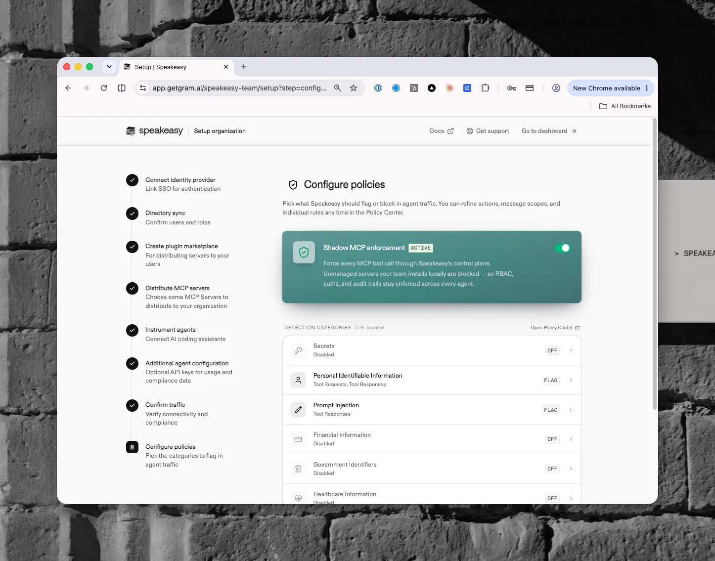This screenshot has width=715, height=561.
Task: Expand the Financial Information row chevron
Action: tap(571, 439)
